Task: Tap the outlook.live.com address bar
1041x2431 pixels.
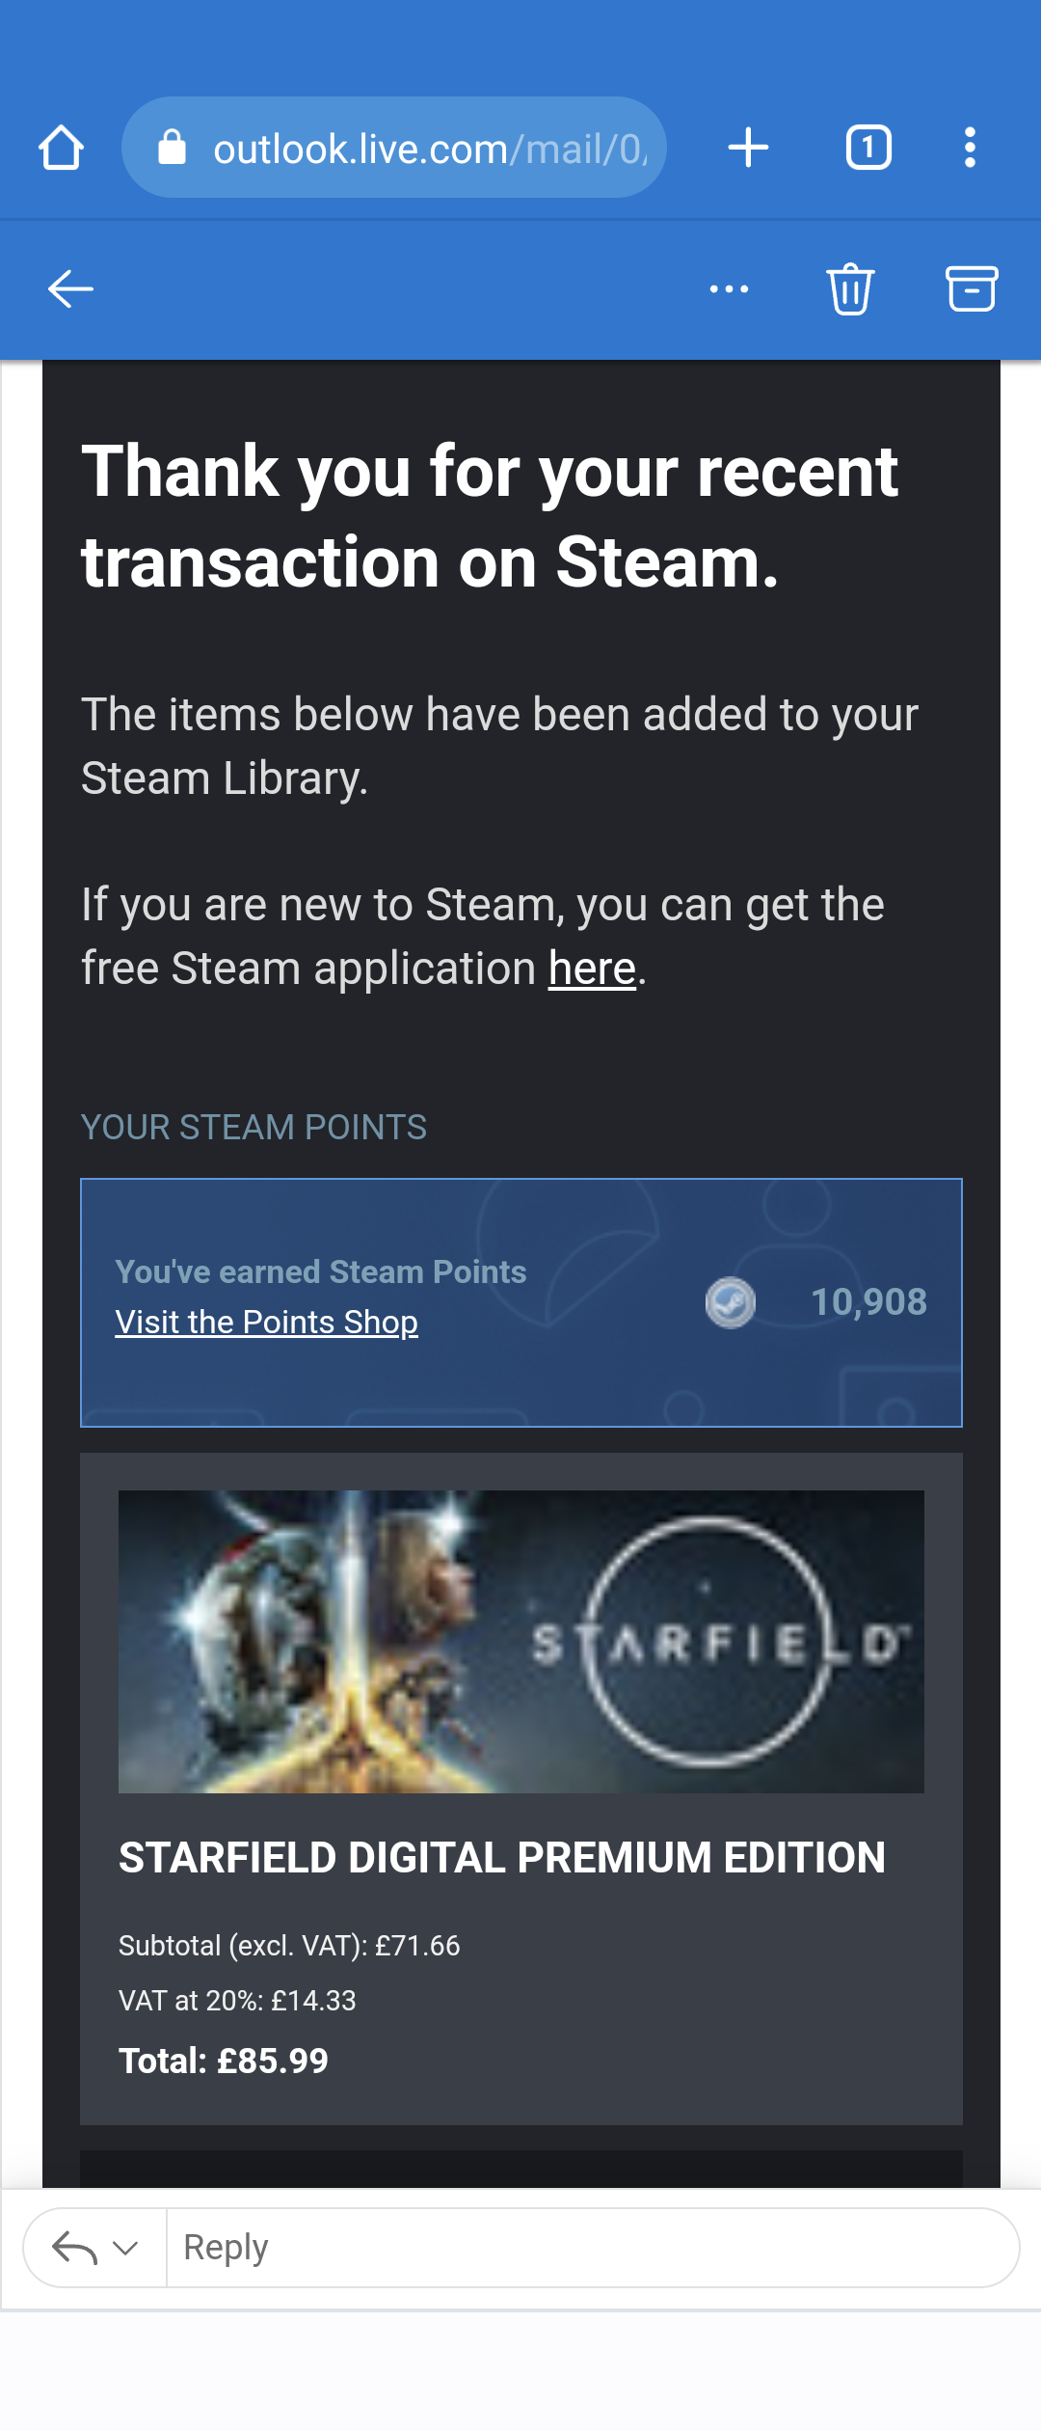Action: tap(393, 148)
